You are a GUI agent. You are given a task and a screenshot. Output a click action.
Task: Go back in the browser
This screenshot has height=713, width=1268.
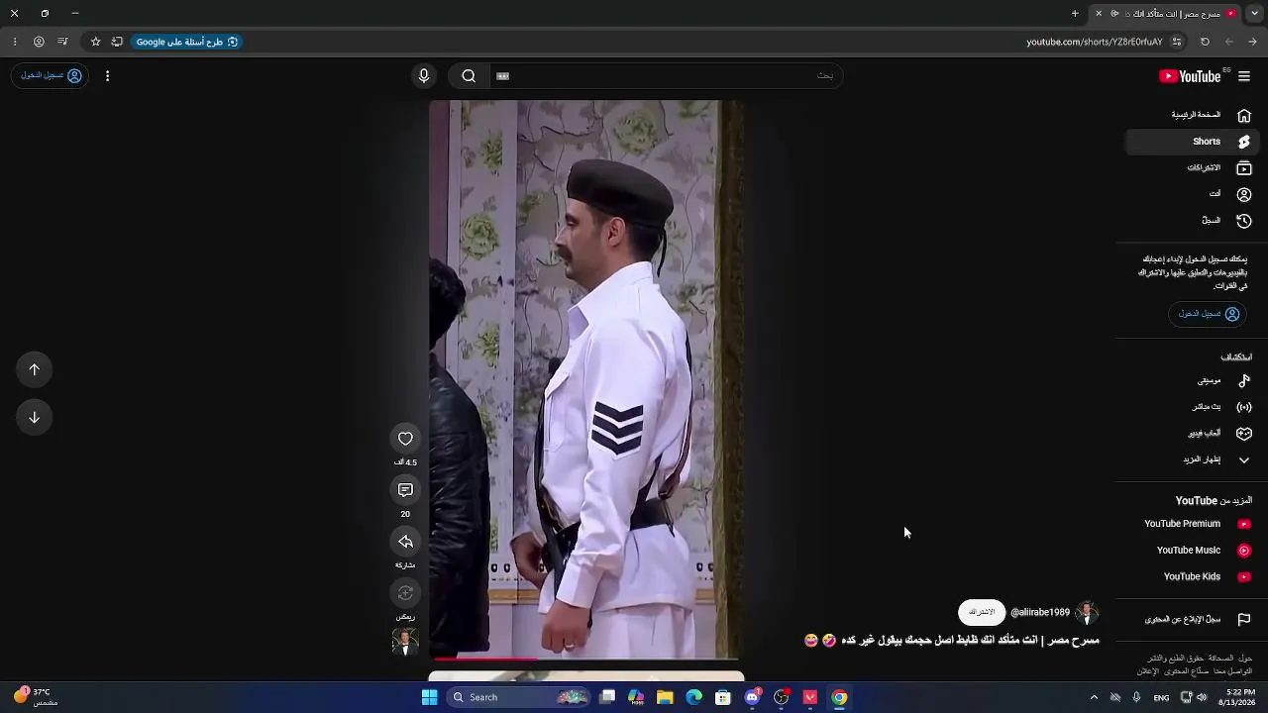coord(1252,42)
